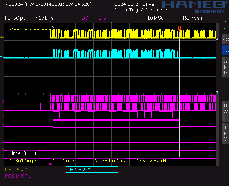Click the TB: 50 µs timebase readout
The height and width of the screenshot is (186, 229).
click(x=16, y=18)
